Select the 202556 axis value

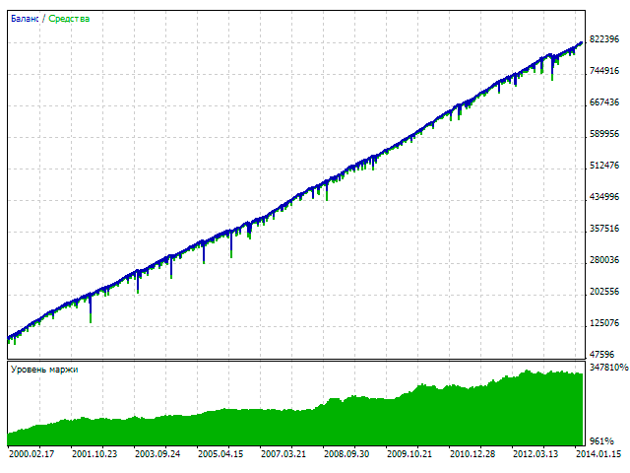pos(604,292)
